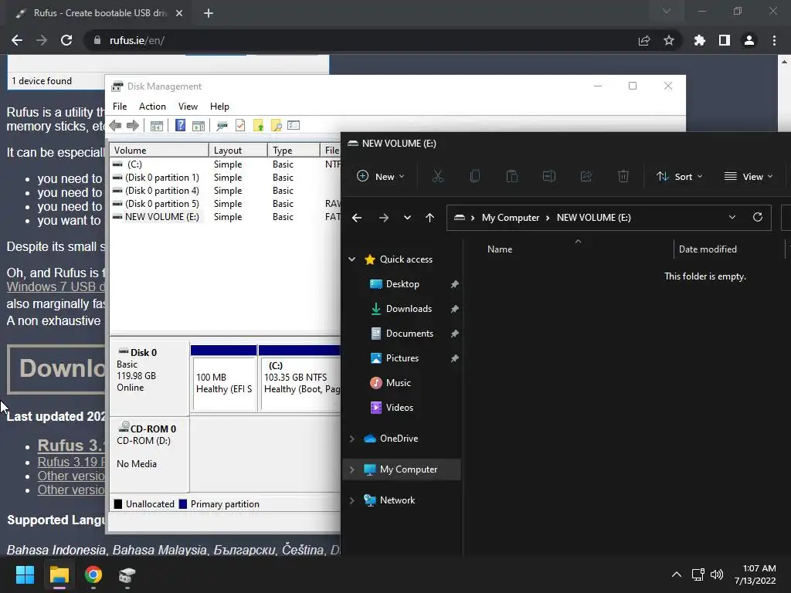Collapse the Quick access tree node
The image size is (791, 593).
pos(351,259)
